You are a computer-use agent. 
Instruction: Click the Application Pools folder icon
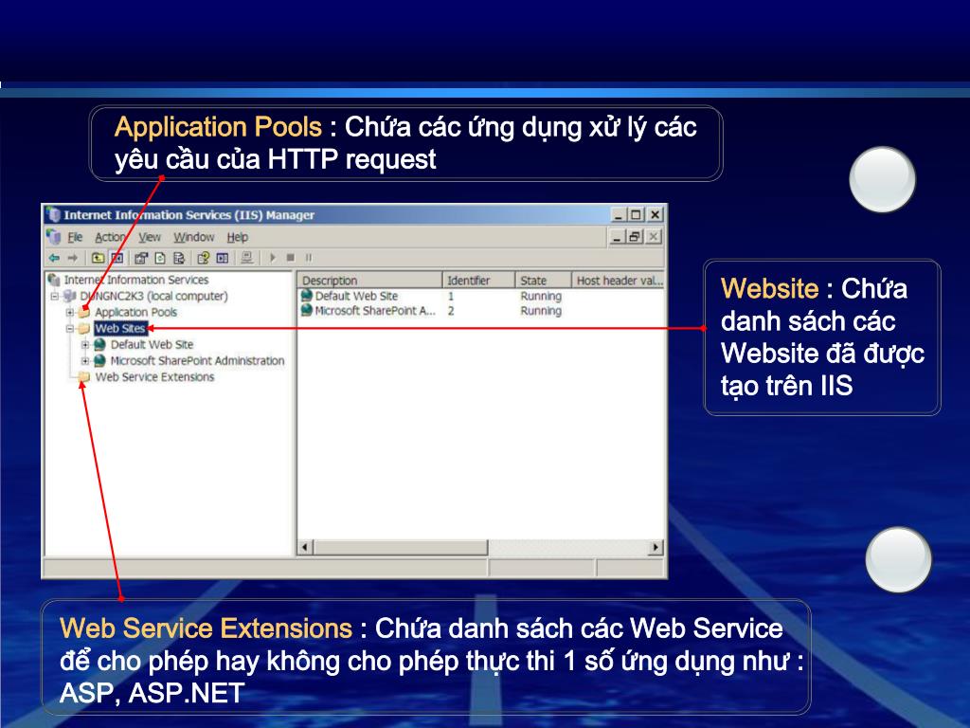84,312
